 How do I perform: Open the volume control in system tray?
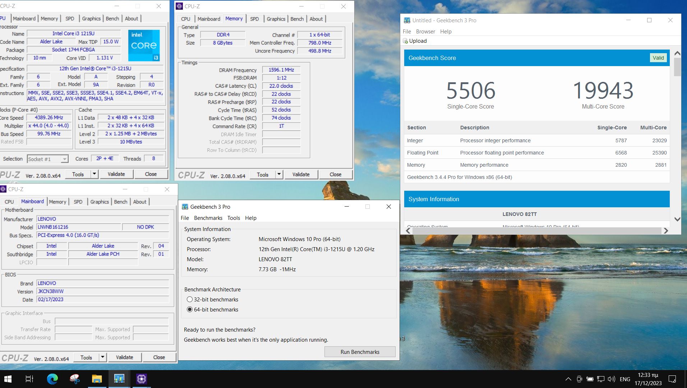click(611, 379)
